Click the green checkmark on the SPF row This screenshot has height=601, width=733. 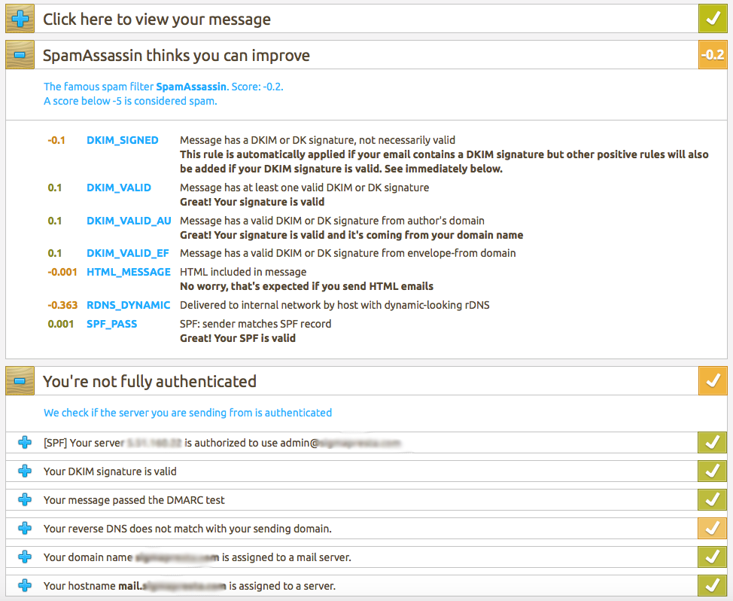(711, 443)
